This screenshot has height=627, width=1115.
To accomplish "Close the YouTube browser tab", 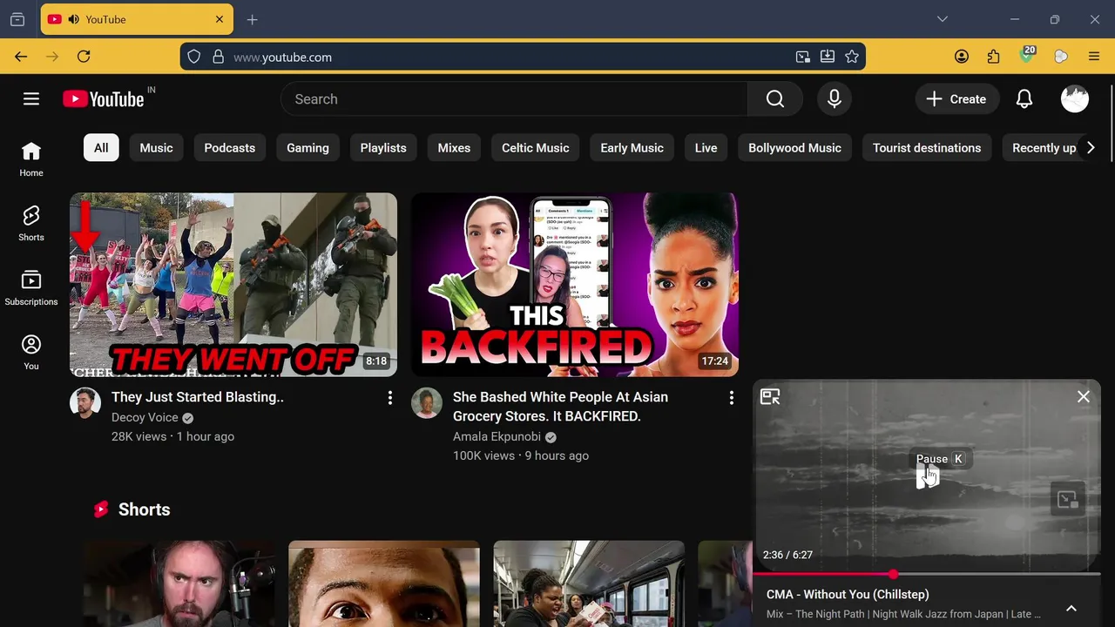I will tap(220, 19).
